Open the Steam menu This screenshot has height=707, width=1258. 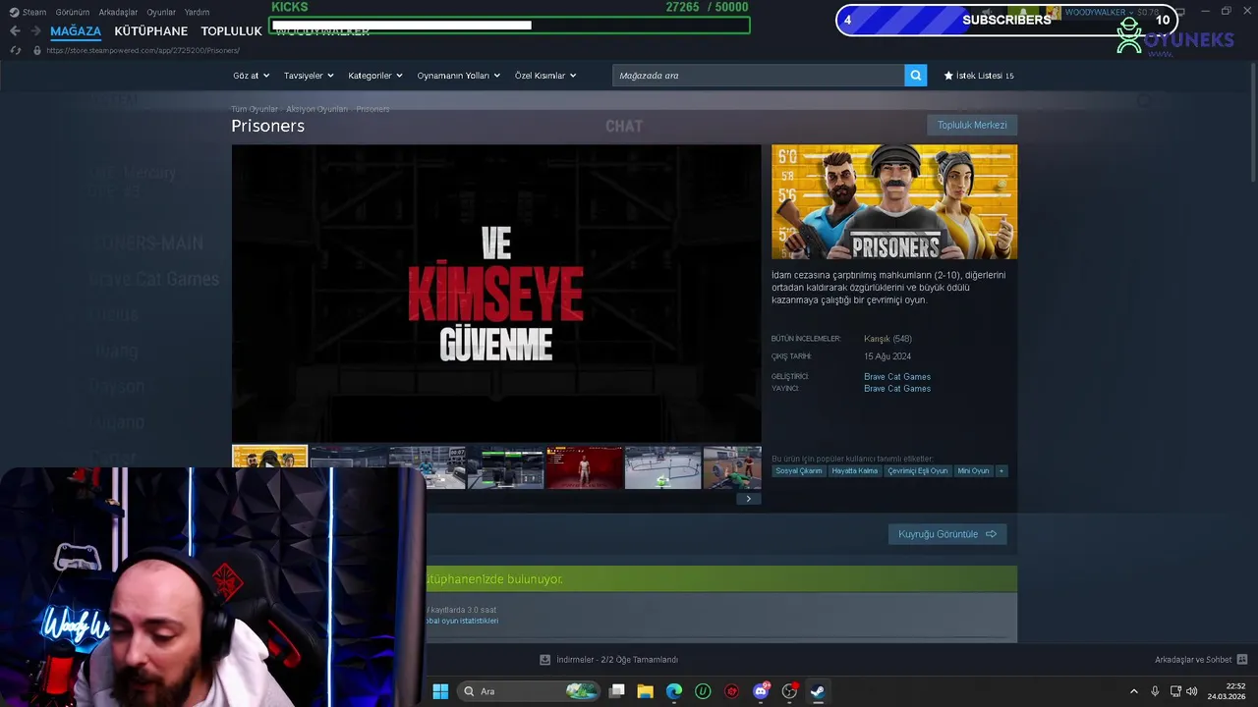pyautogui.click(x=34, y=12)
